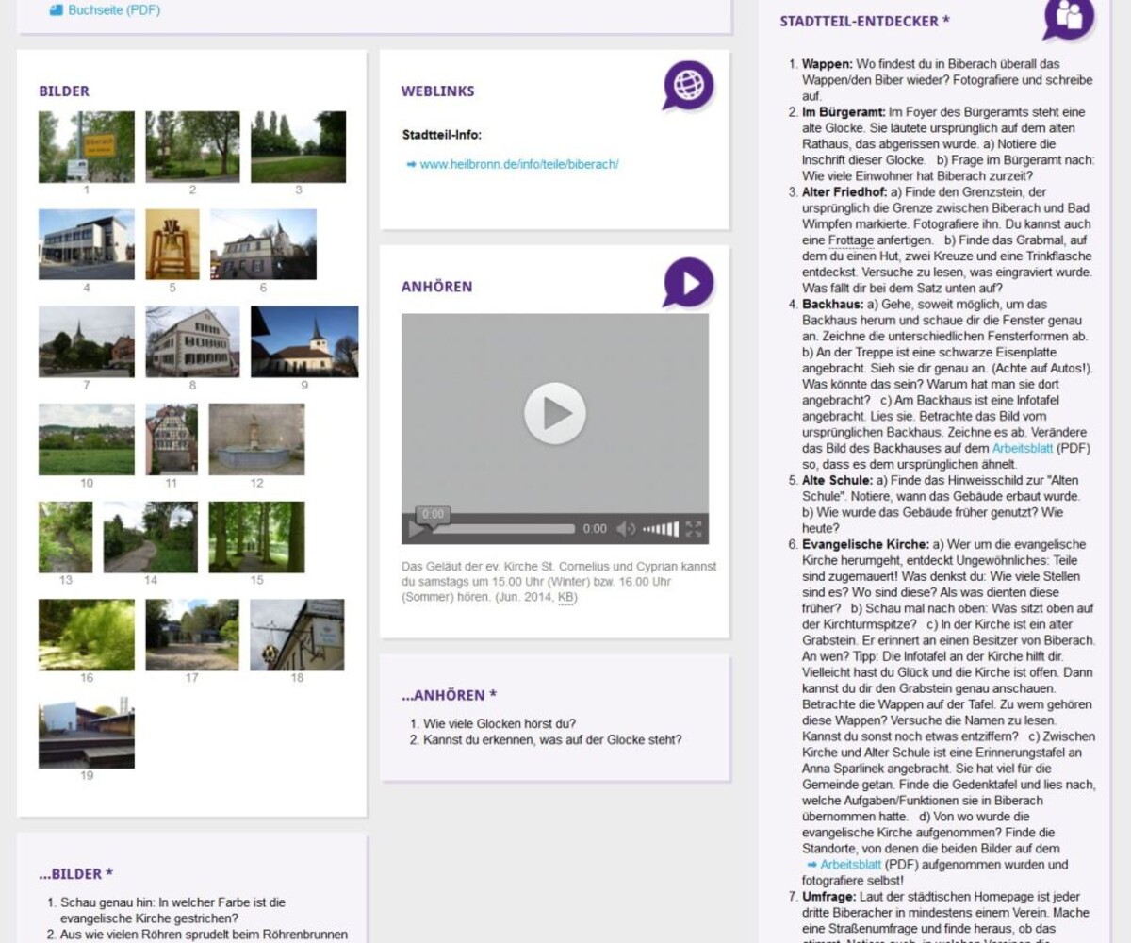Click the KB abbreviation in audio caption
The height and width of the screenshot is (943, 1131).
(567, 597)
